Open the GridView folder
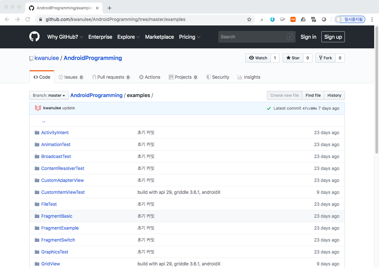This screenshot has height=268, width=379. (x=51, y=264)
